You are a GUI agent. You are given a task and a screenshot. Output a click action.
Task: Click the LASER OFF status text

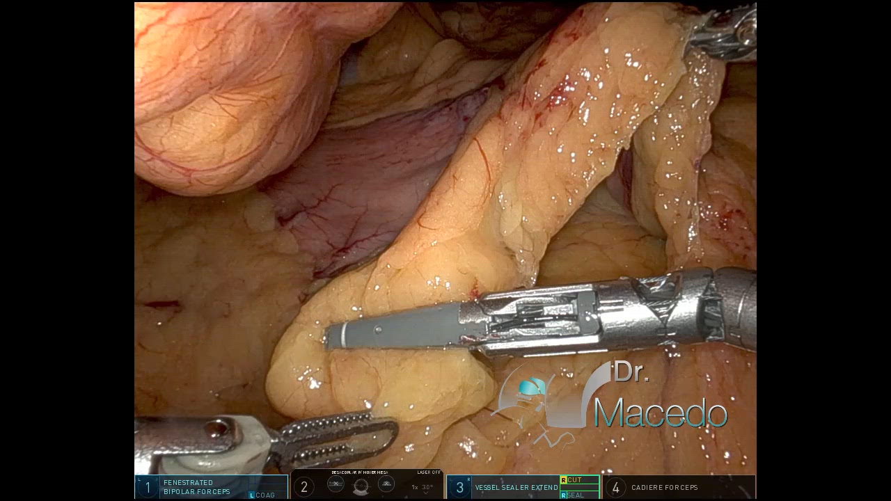tap(429, 472)
